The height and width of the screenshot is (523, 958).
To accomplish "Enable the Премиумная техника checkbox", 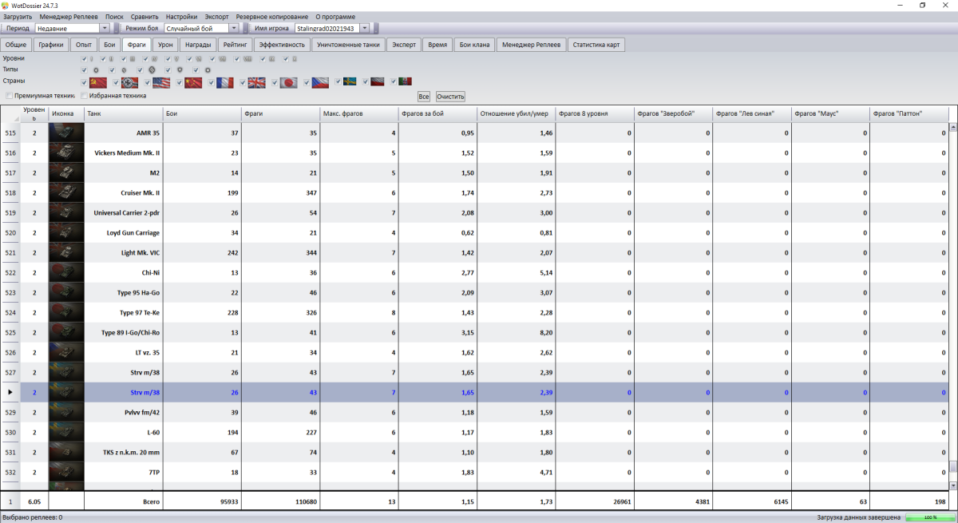I will click(10, 96).
